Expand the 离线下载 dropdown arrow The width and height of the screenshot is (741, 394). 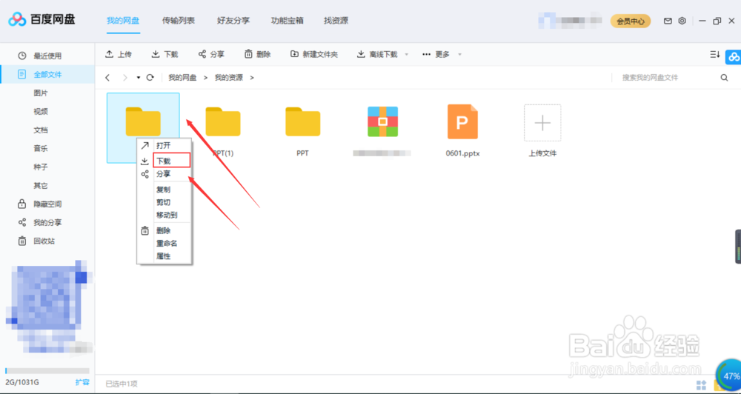click(406, 55)
